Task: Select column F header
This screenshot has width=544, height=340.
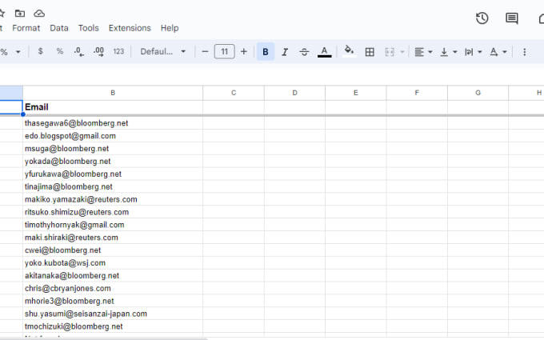Action: [x=417, y=93]
